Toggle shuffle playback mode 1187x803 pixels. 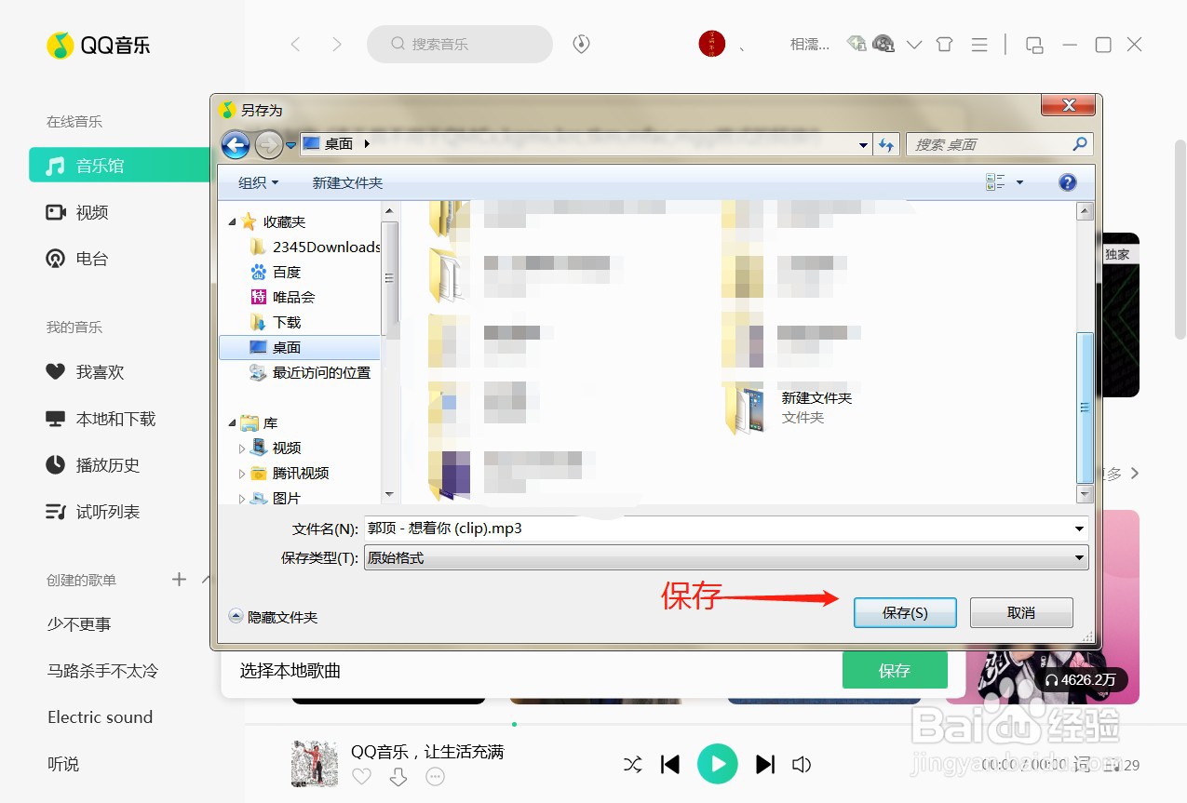point(632,765)
